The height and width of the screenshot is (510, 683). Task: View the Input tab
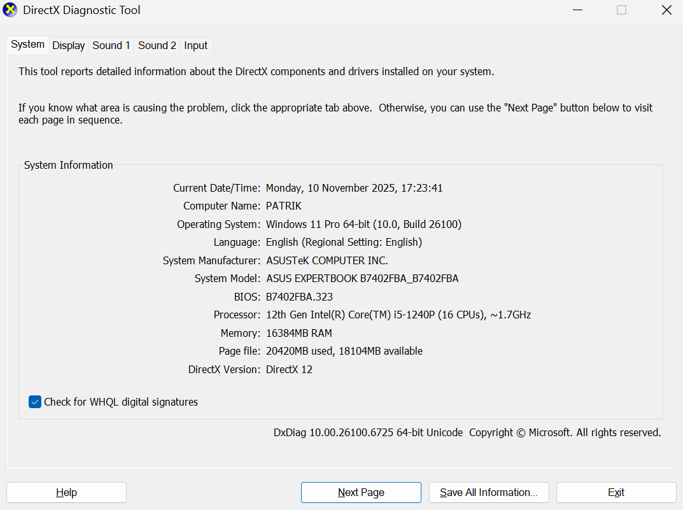(195, 45)
